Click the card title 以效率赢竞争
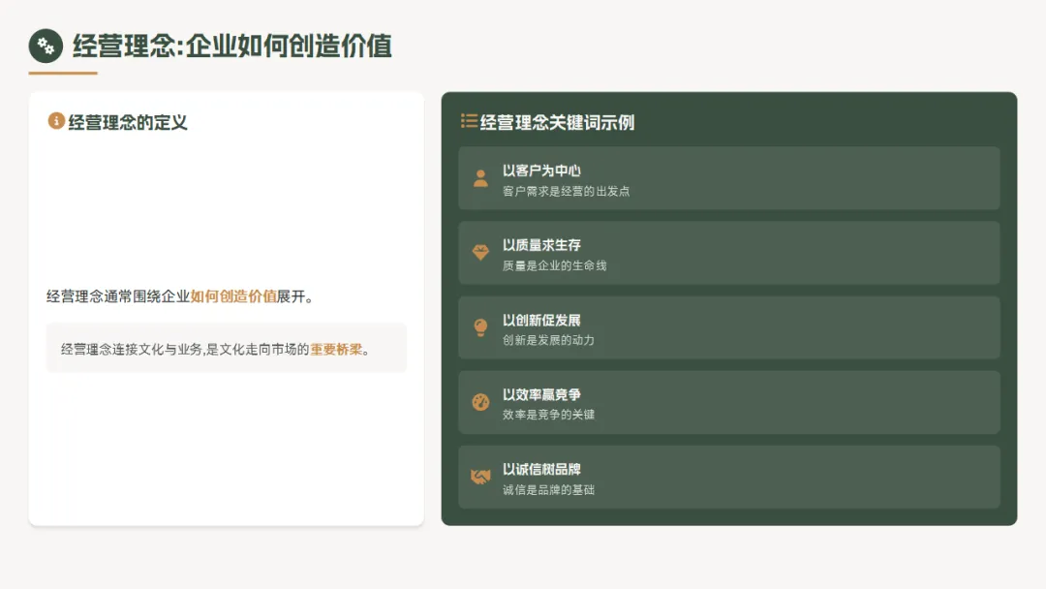The width and height of the screenshot is (1046, 589). pyautogui.click(x=541, y=395)
